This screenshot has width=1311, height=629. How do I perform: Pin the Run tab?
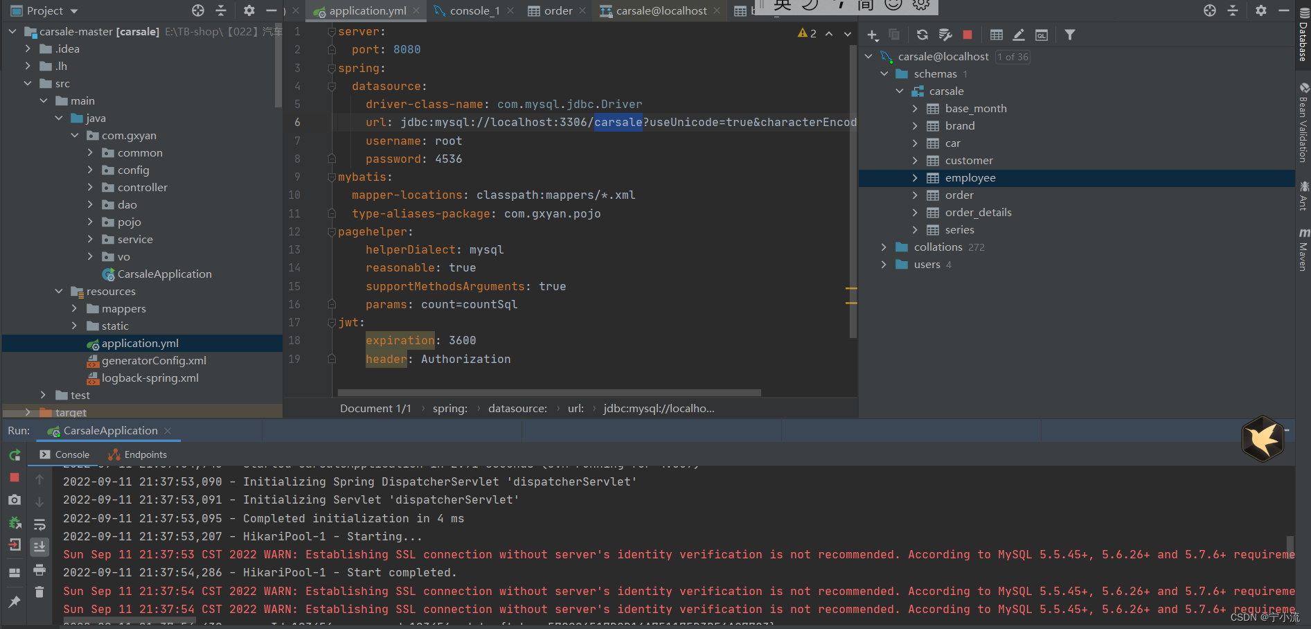click(15, 601)
